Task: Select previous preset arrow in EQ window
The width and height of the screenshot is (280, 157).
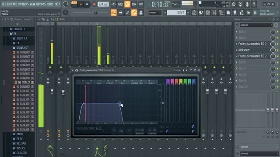Action: (x=183, y=70)
